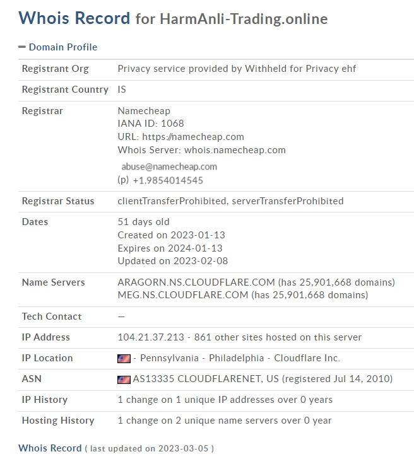Click the AS13335 CLOUDFLARENET ASN entry
414x459 pixels.
pos(263,379)
